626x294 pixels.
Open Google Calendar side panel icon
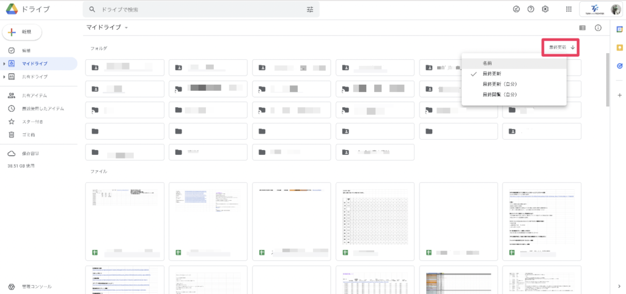coord(620,29)
